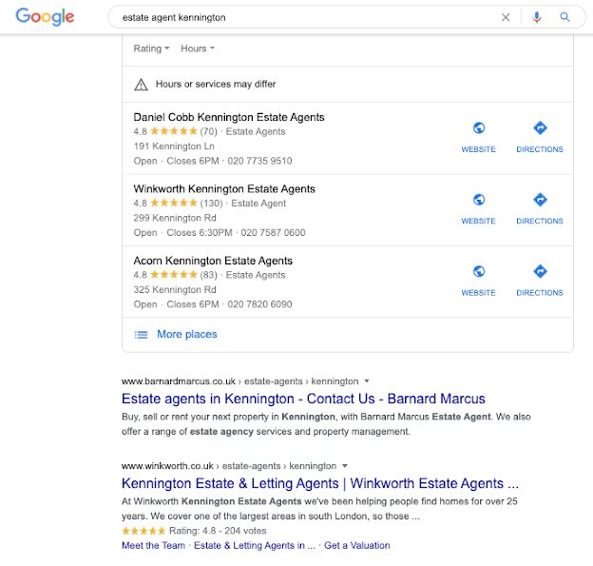Open dropdown arrow beside winkworth.co.uk URL
This screenshot has width=593, height=566.
345,466
